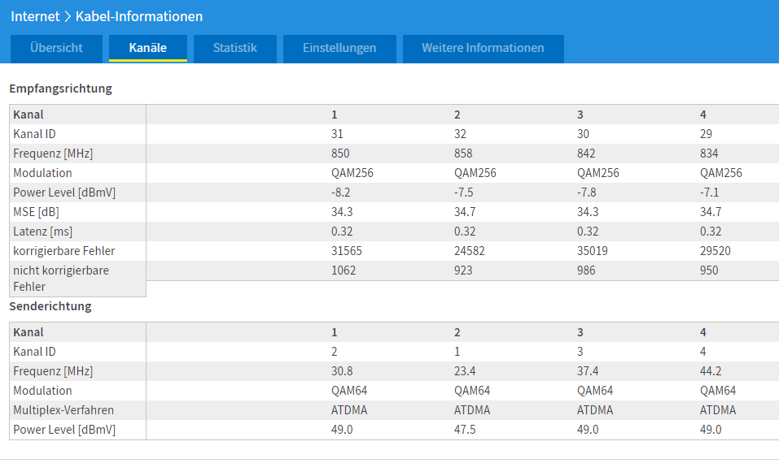
Task: Go to Weitere Informationen tab
Action: pos(483,48)
